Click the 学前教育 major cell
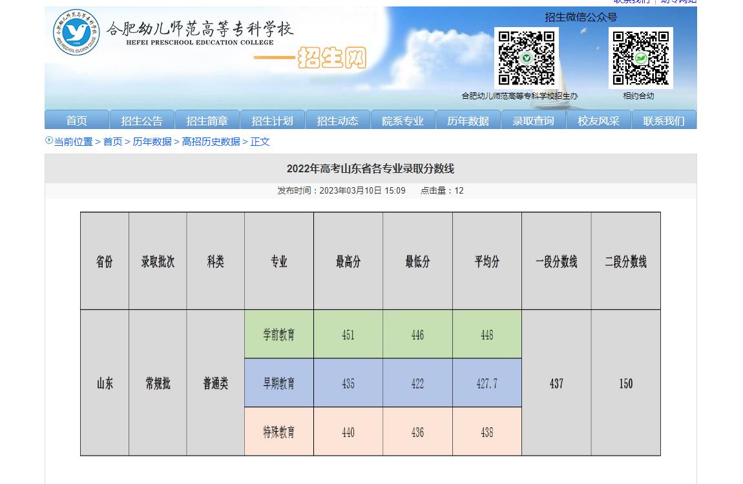The image size is (743, 484). point(279,334)
